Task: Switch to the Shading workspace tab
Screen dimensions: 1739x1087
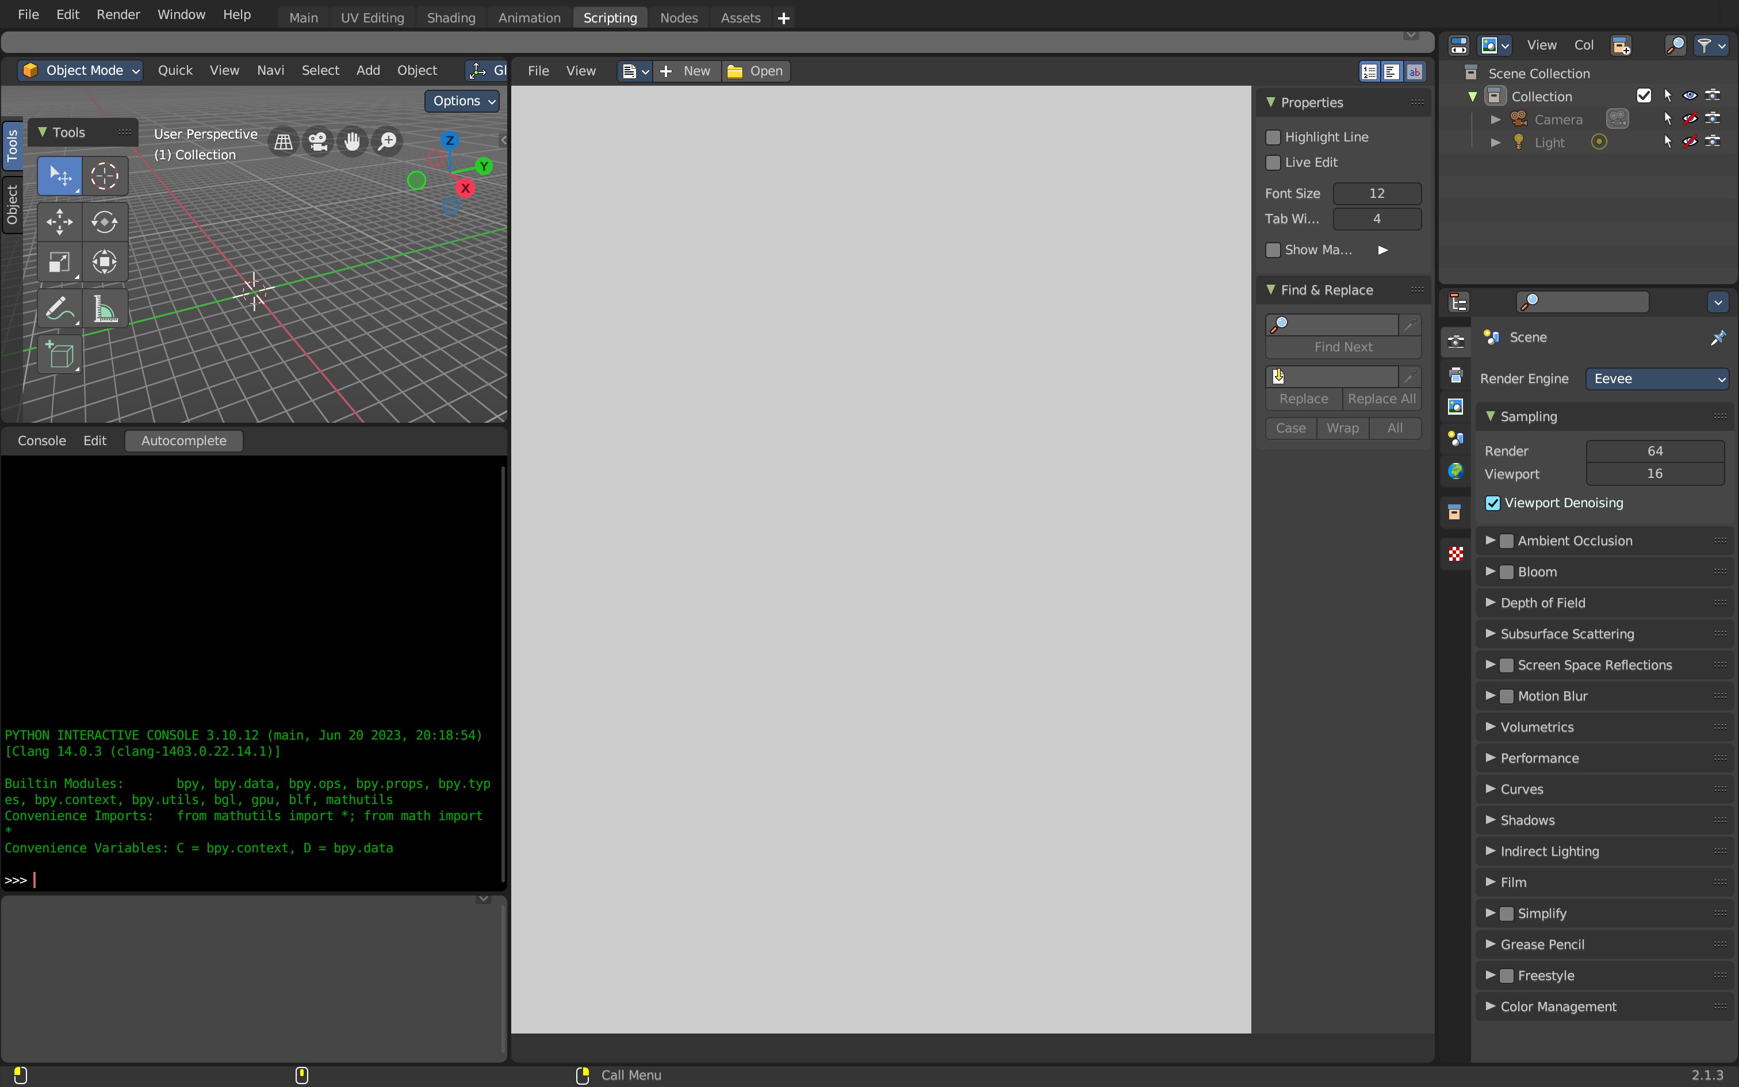Action: click(450, 17)
